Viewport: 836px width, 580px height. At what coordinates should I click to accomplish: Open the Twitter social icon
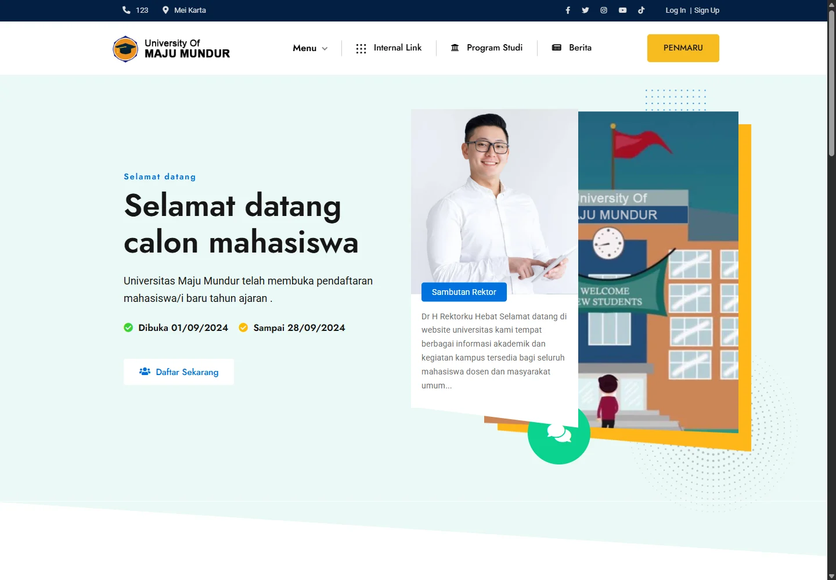click(x=585, y=10)
